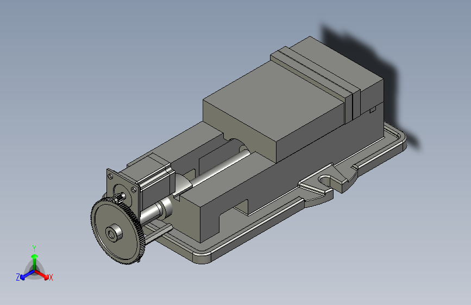The width and height of the screenshot is (471, 305).
Task: Click the red X axis arrow on triad
Action: [43, 275]
